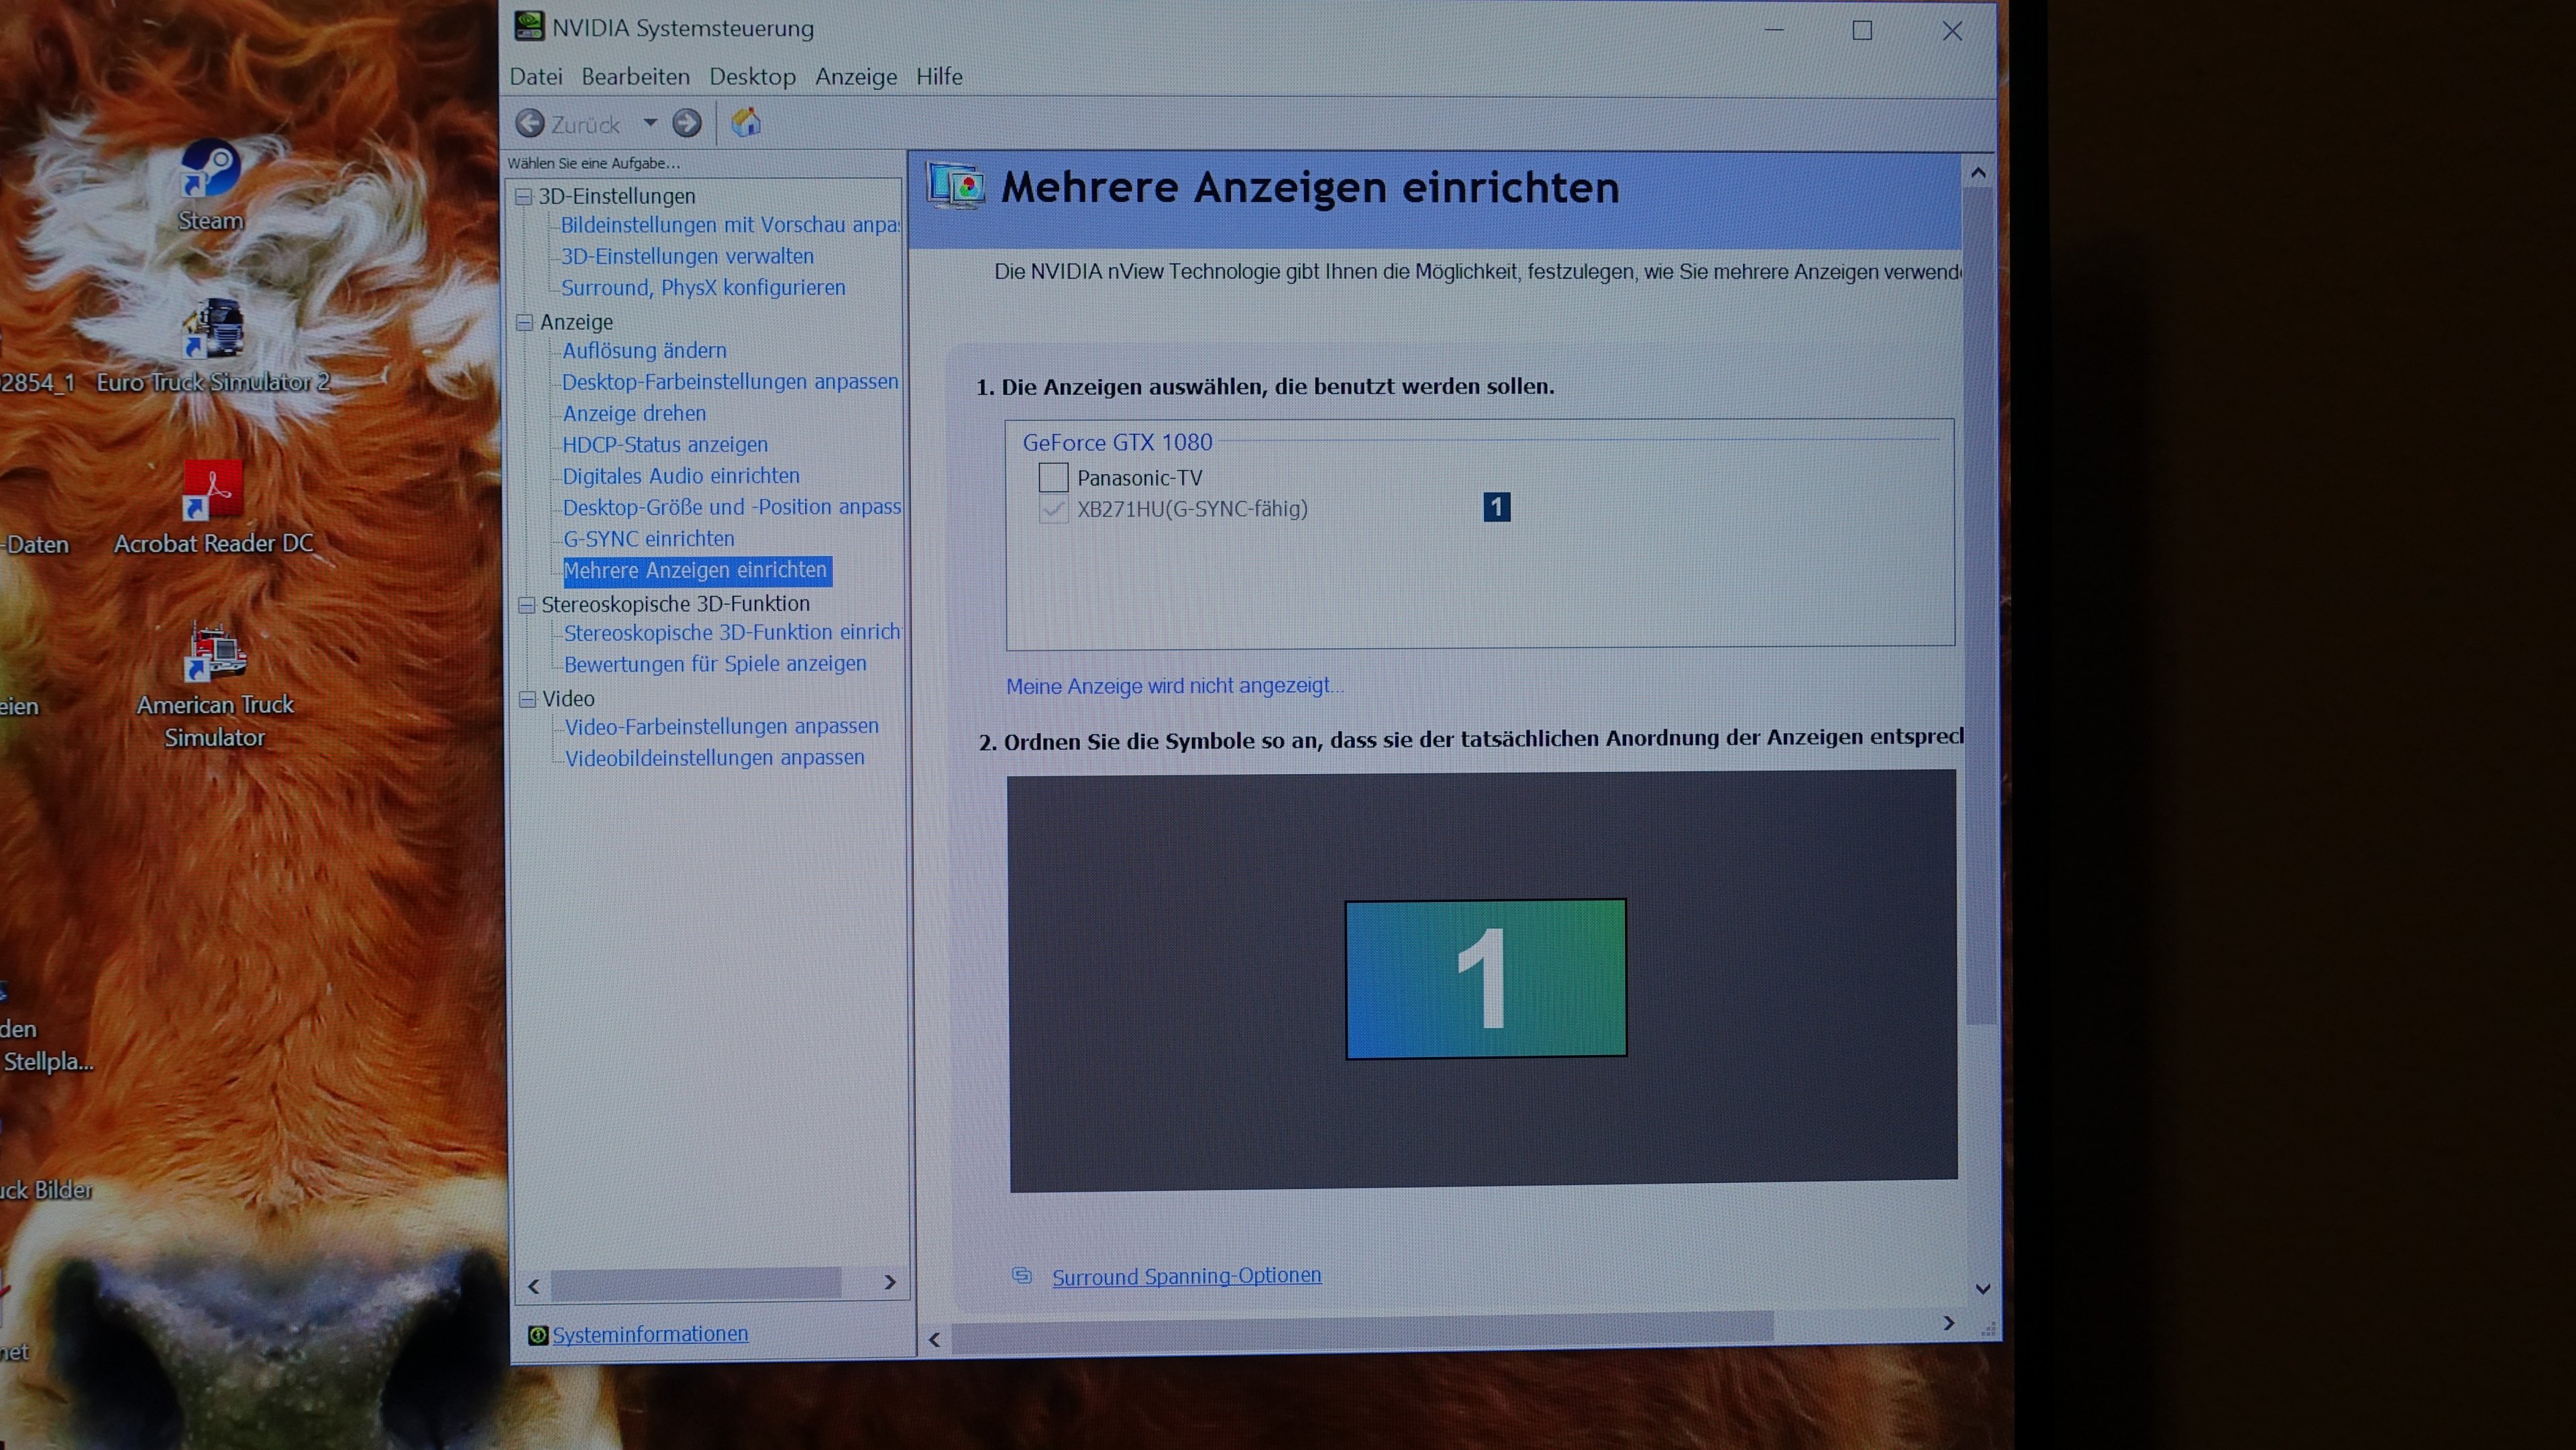
Task: Collapse the Anzeige tree section
Action: point(524,322)
